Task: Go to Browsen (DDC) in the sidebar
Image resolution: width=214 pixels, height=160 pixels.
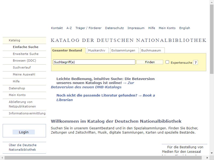Action: (x=24, y=61)
